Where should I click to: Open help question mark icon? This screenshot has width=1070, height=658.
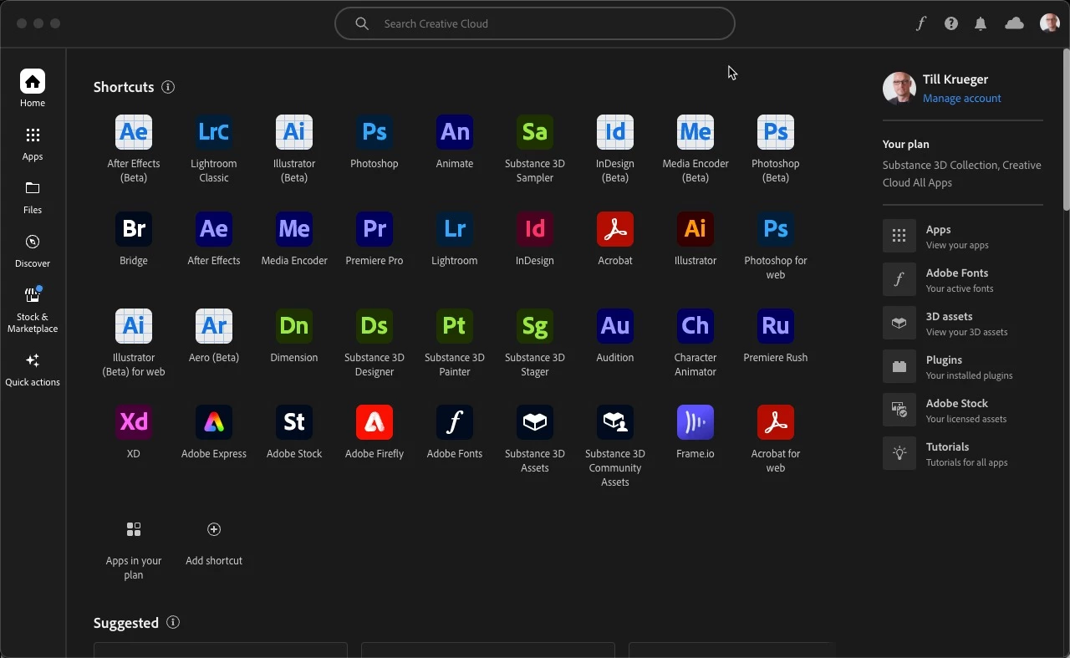click(951, 23)
